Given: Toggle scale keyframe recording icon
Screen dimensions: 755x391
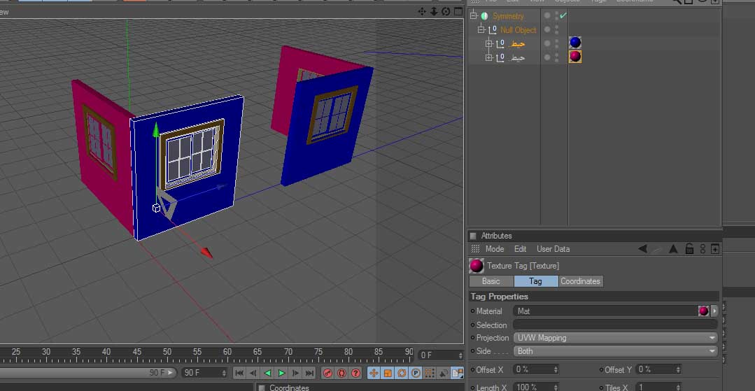Looking at the screenshot, I should coord(388,374).
